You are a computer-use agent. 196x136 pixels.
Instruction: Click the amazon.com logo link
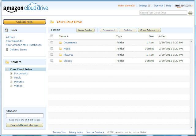[x=183, y=6]
